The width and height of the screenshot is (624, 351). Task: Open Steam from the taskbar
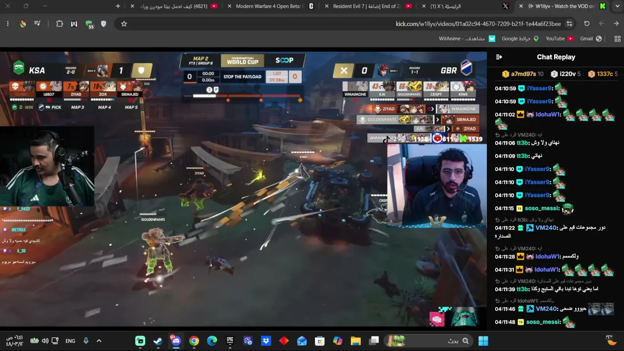click(158, 341)
